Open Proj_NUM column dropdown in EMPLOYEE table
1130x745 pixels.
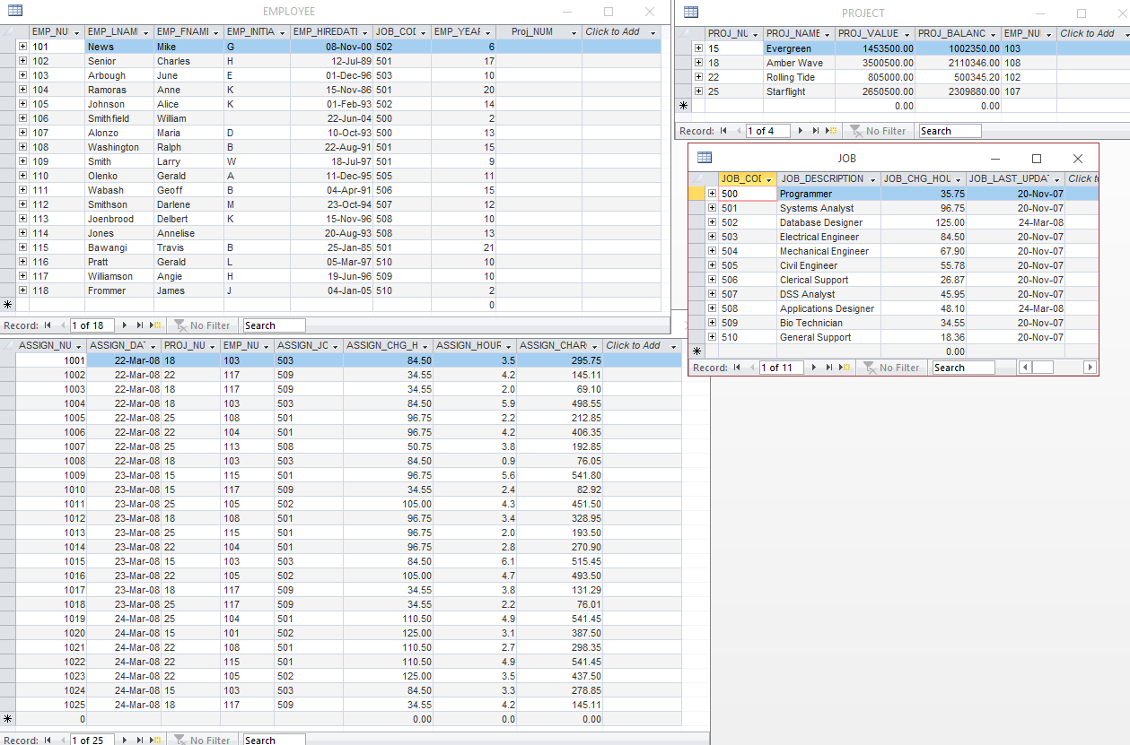pyautogui.click(x=574, y=32)
